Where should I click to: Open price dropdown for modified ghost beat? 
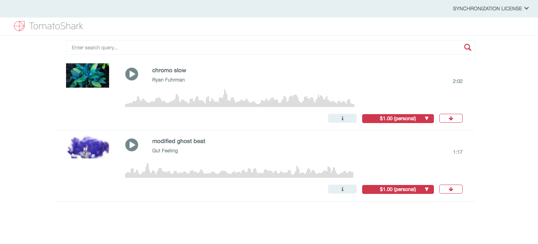398,189
